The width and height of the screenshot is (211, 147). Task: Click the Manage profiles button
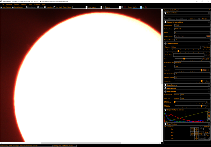[x=204, y=19]
